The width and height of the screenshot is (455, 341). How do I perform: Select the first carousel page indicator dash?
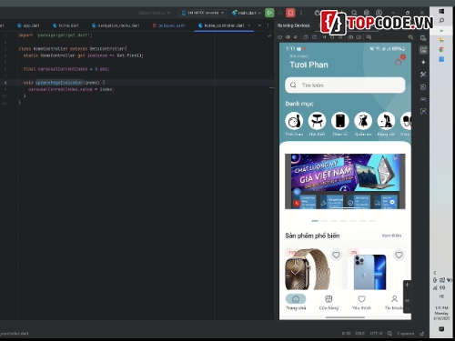[315, 221]
